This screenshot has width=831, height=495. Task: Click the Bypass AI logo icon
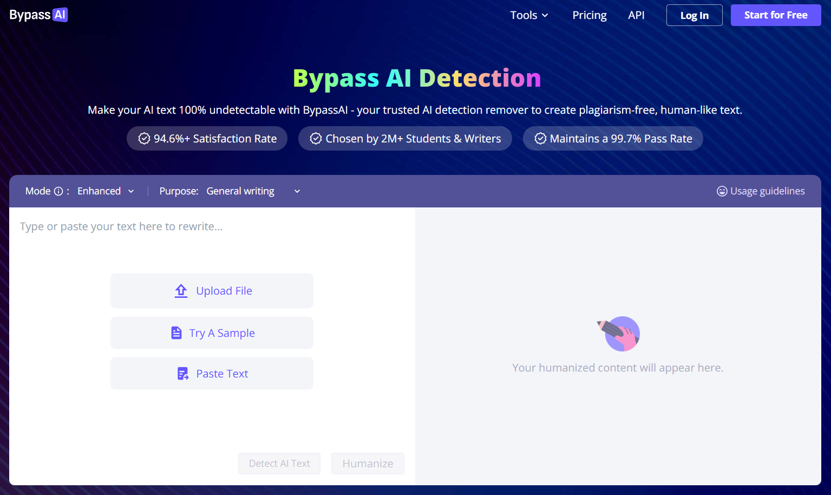(x=60, y=15)
